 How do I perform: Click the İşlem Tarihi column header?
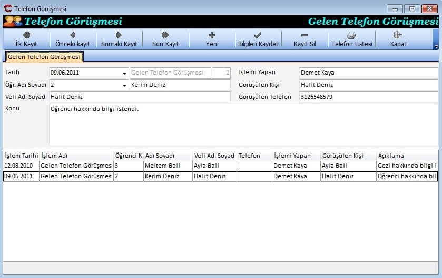pyautogui.click(x=21, y=156)
